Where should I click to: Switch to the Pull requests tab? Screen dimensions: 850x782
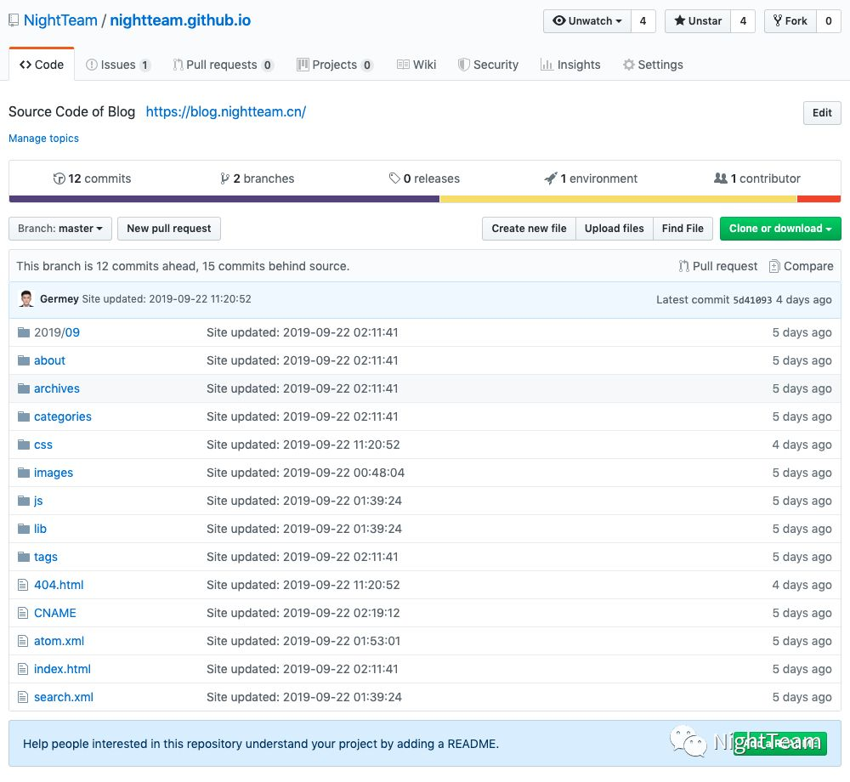click(x=223, y=65)
